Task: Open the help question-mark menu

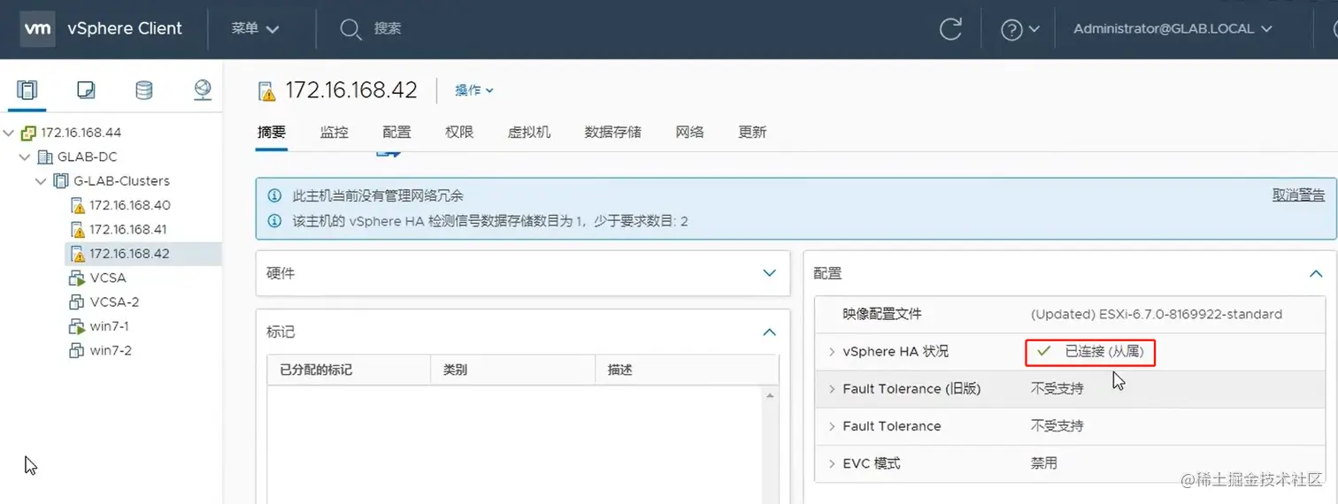Action: pyautogui.click(x=1019, y=29)
